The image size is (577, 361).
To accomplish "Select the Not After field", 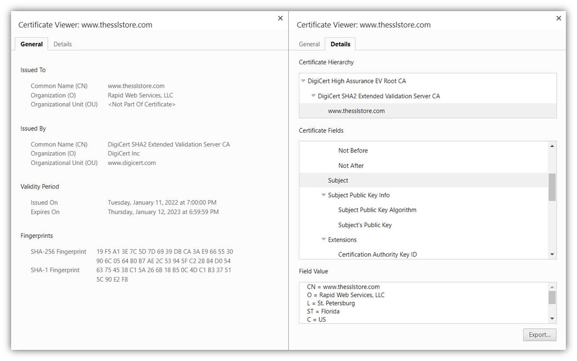I will (x=351, y=166).
